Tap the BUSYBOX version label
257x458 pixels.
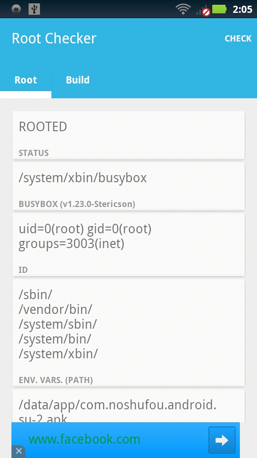77,204
